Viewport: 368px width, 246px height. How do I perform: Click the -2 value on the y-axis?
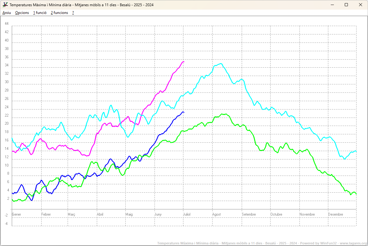pos(6,215)
